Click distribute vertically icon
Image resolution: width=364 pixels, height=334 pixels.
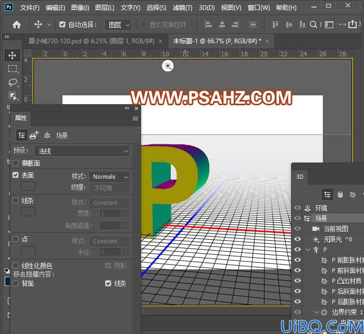[253, 24]
